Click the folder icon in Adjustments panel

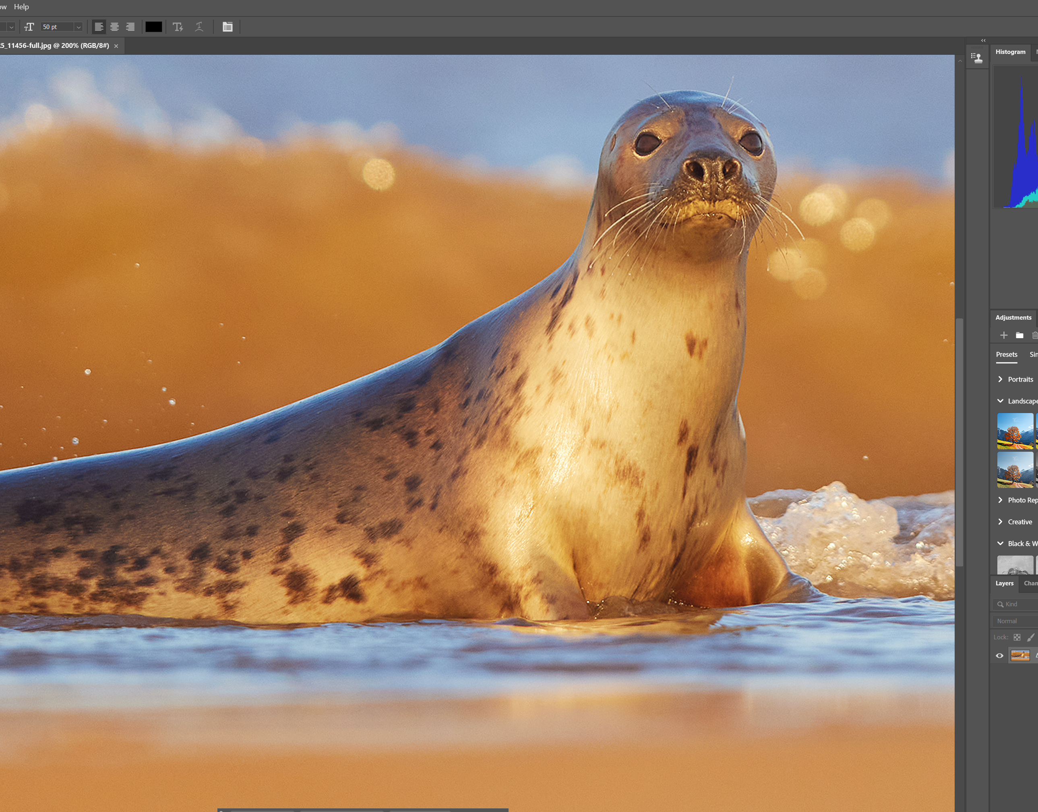click(x=1019, y=335)
